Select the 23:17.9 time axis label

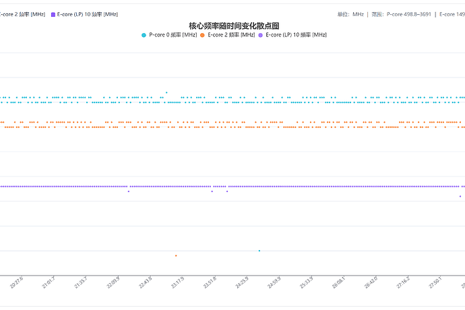pyautogui.click(x=177, y=282)
